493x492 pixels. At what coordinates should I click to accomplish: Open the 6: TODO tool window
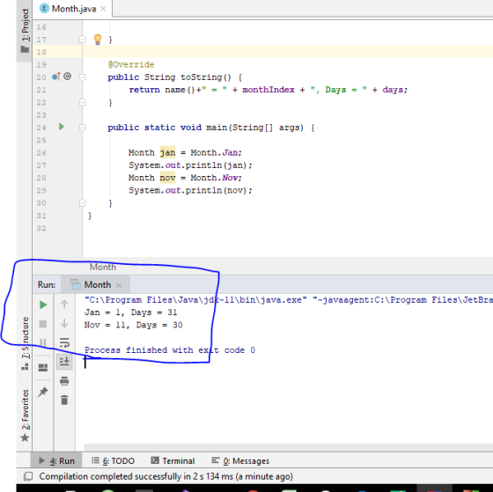[113, 460]
